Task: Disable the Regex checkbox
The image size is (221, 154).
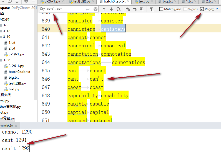Action: click(202, 9)
